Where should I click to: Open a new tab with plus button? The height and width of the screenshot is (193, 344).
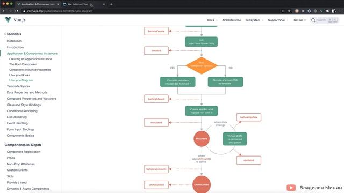click(x=111, y=4)
